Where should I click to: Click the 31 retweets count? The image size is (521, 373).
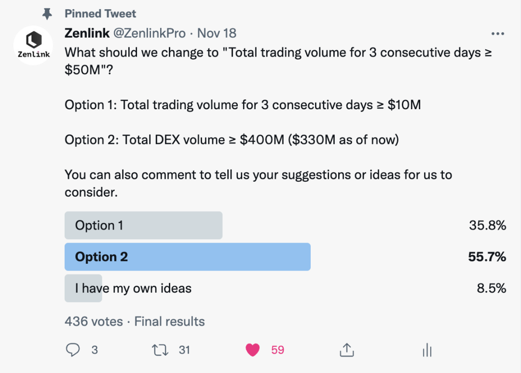pyautogui.click(x=184, y=350)
